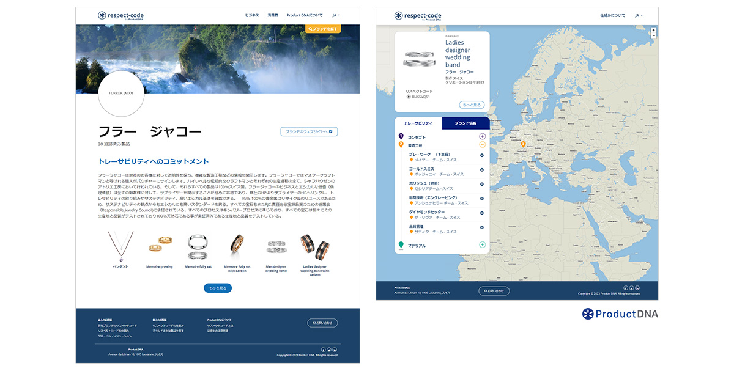Open the 消費者 menu item

[x=272, y=15]
